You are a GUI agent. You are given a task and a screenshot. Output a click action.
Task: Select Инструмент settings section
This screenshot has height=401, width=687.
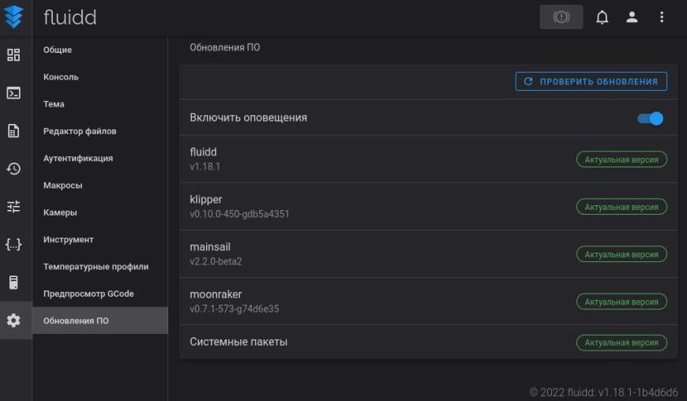100,240
